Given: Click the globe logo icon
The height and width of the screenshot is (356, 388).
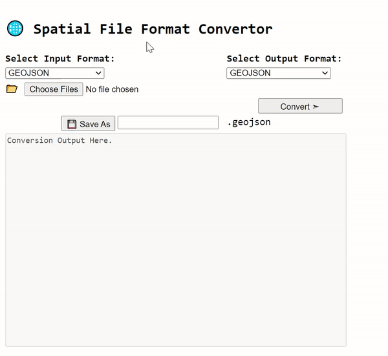Looking at the screenshot, I should pyautogui.click(x=15, y=28).
